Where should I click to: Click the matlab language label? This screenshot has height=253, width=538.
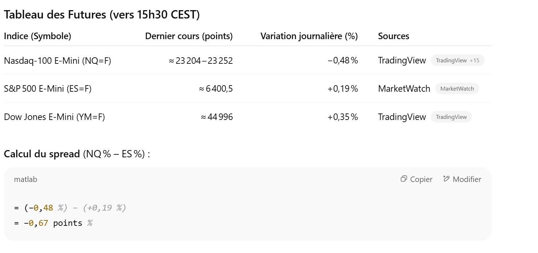25,179
